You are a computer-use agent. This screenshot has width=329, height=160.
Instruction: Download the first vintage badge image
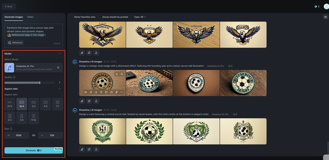[117, 74]
